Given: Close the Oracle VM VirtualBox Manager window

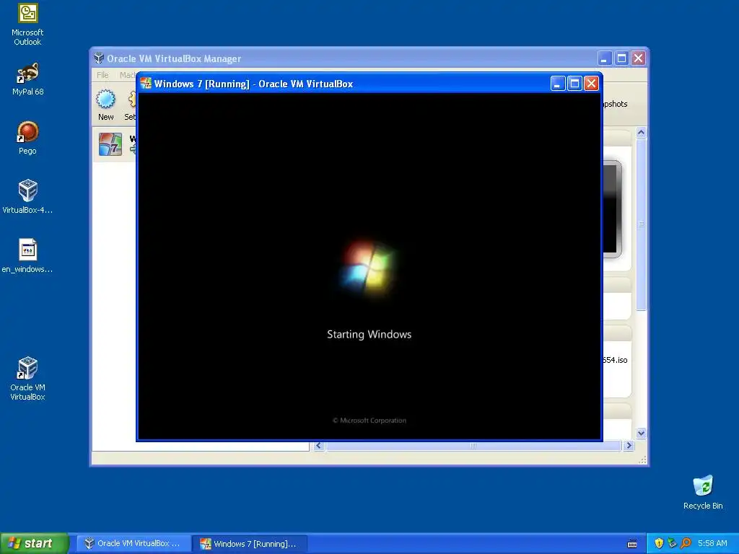Looking at the screenshot, I should tap(638, 58).
